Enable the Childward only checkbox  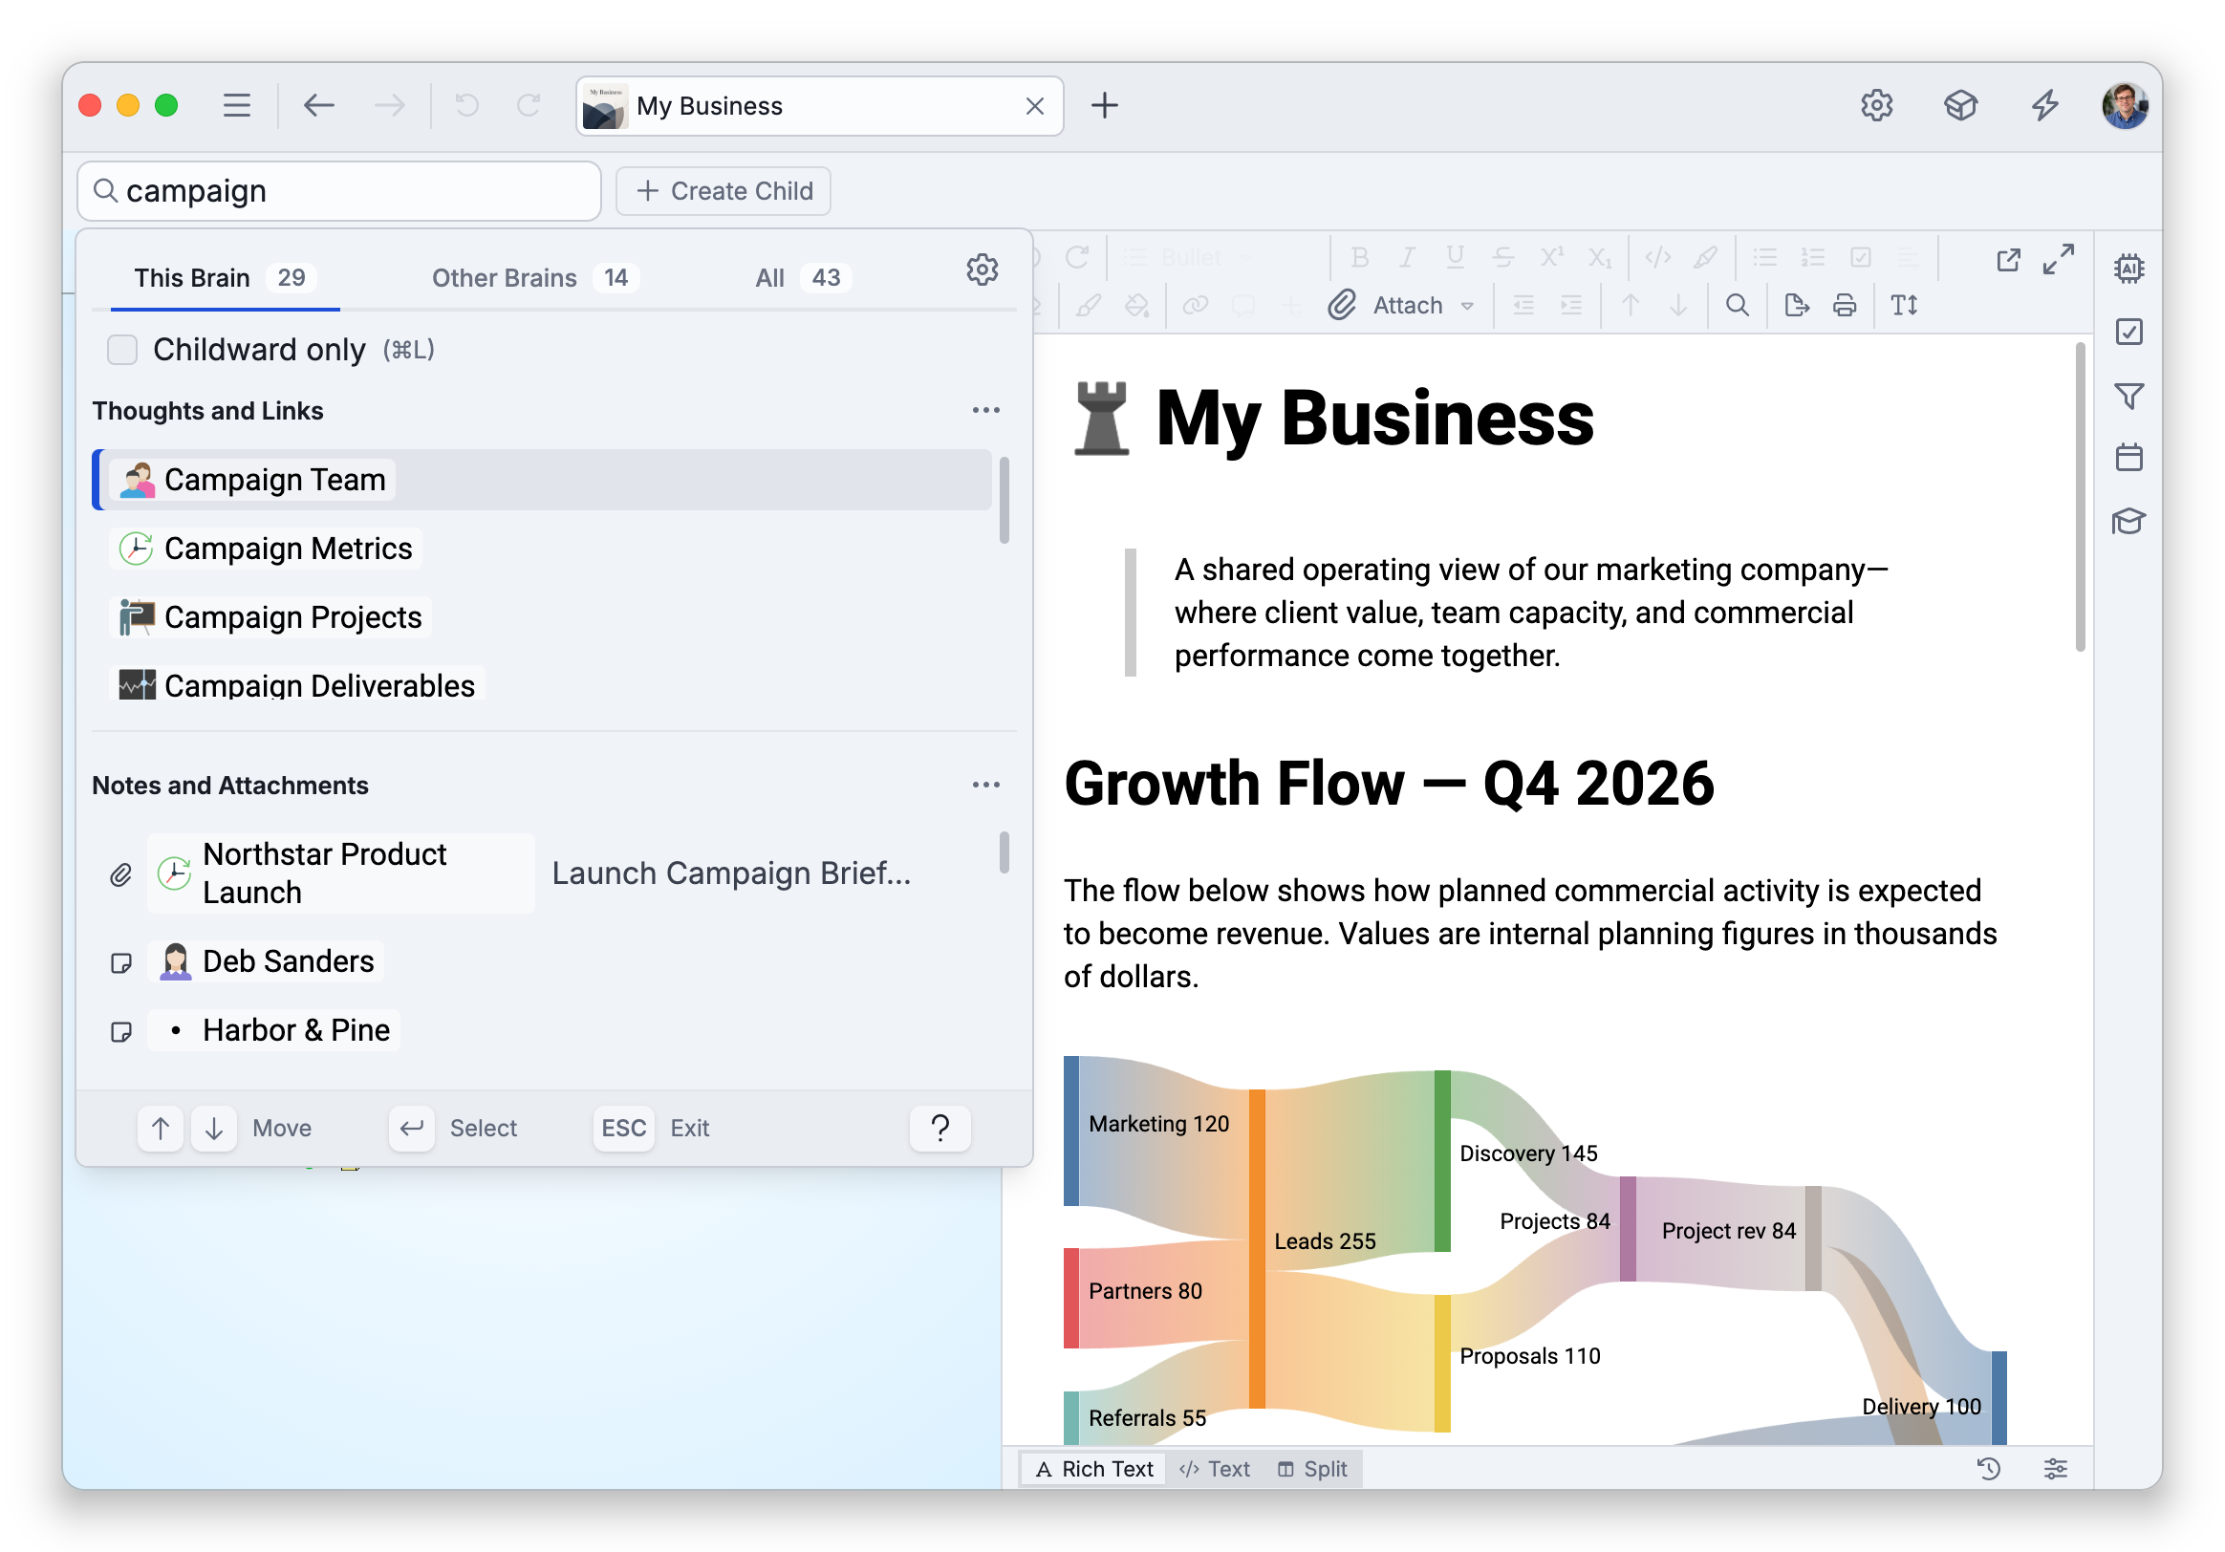[x=122, y=350]
